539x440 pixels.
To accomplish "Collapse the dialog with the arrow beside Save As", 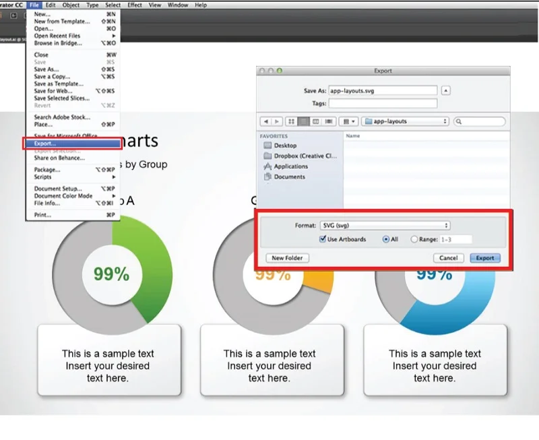I will [446, 91].
